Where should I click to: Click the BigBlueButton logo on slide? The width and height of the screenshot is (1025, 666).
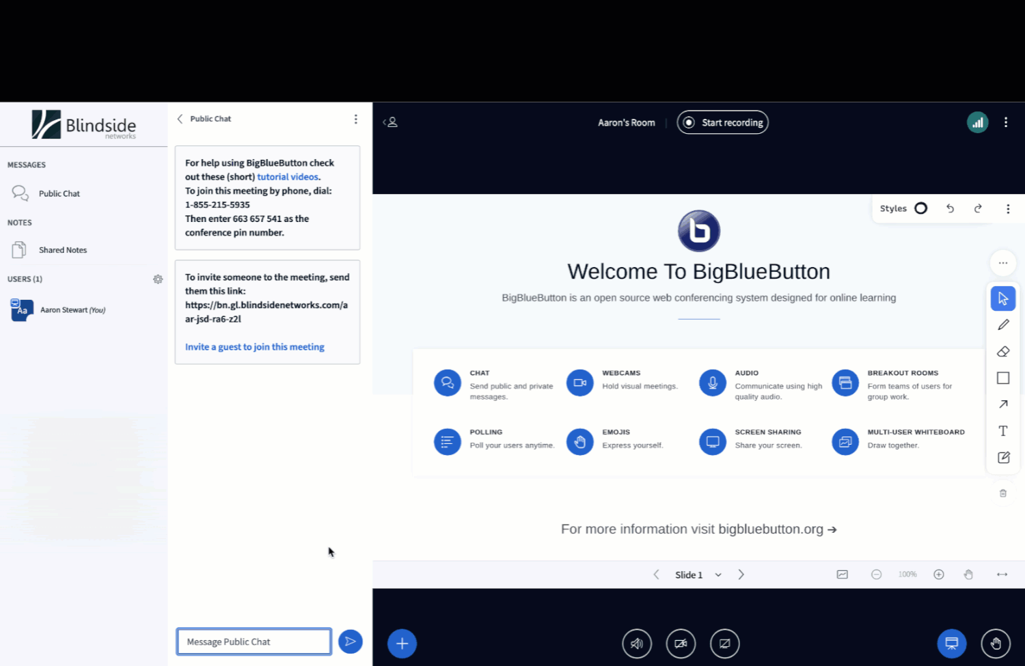[699, 231]
